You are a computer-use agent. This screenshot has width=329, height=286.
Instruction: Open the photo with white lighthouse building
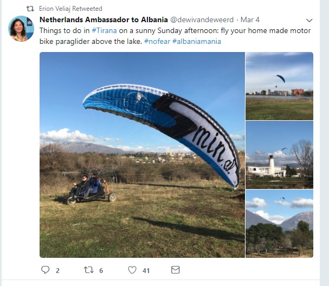click(x=279, y=155)
